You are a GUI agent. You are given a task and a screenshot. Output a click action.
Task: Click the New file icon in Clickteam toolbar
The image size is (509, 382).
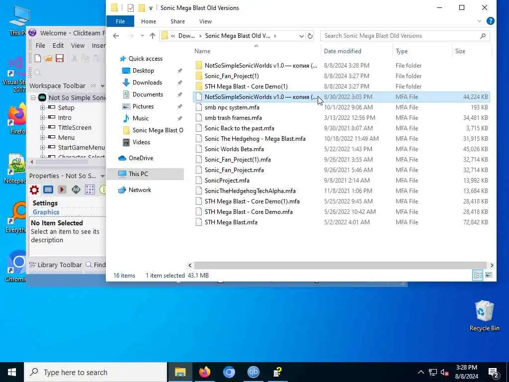pos(38,58)
